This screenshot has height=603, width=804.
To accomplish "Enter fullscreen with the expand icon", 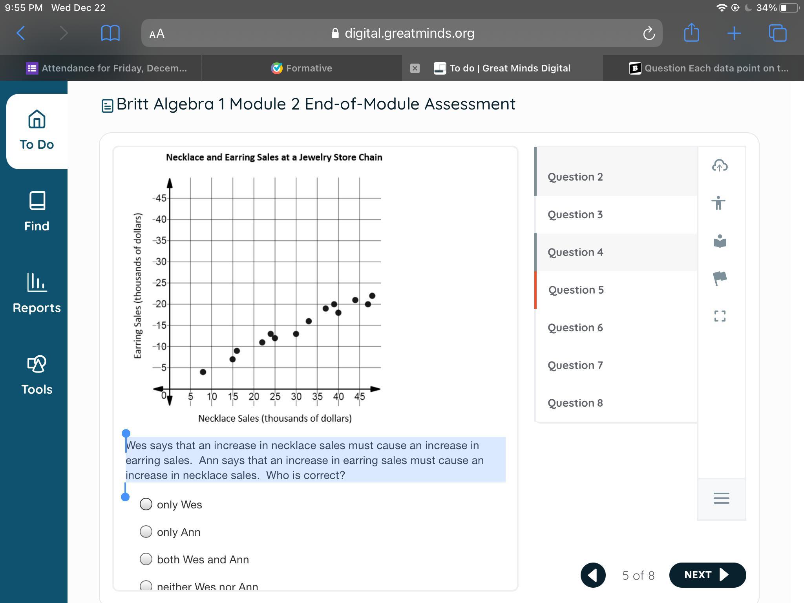I will click(720, 316).
